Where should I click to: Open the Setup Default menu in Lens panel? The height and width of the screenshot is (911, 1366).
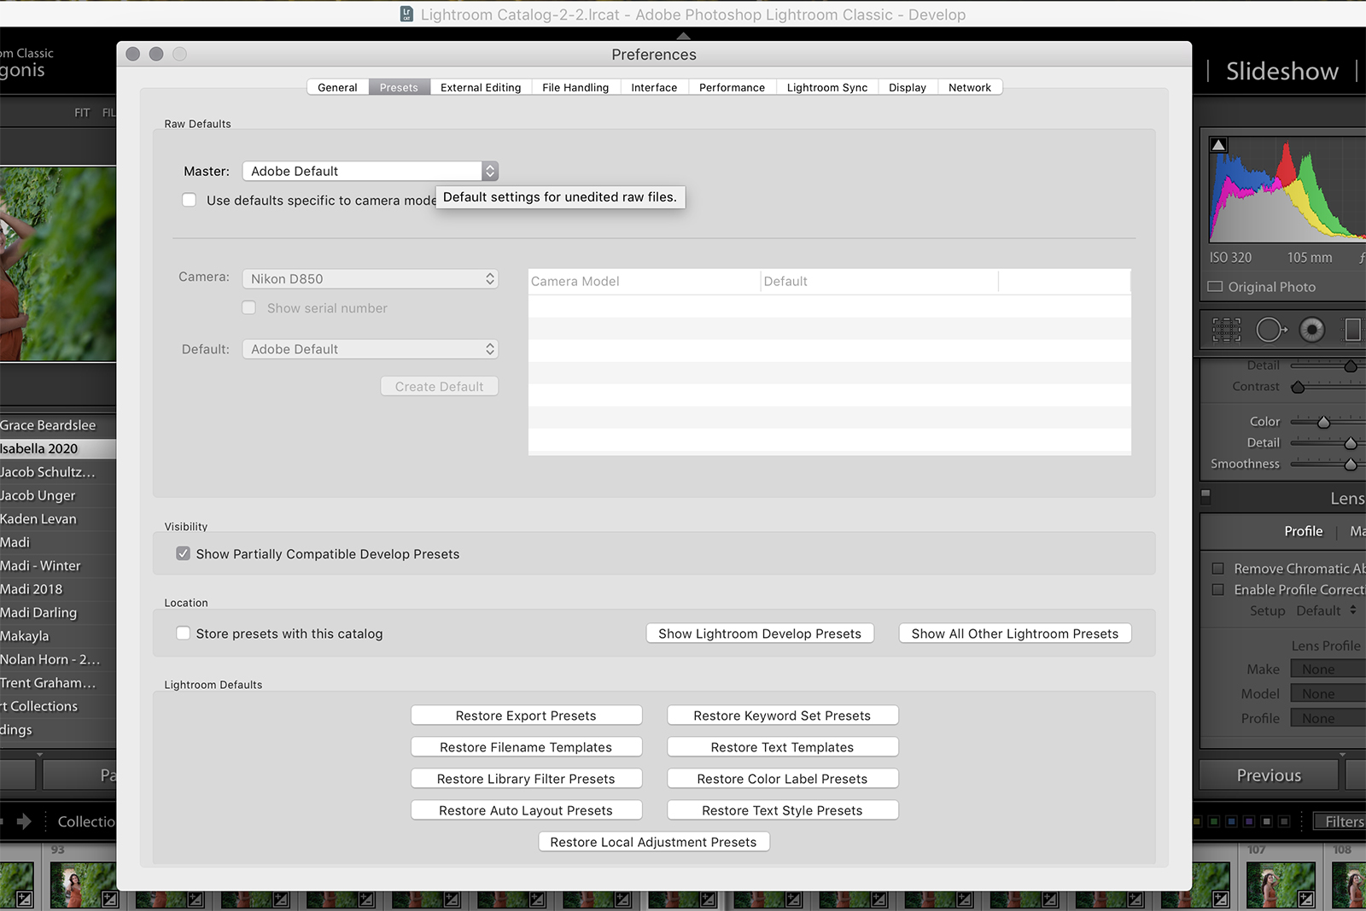click(1326, 610)
